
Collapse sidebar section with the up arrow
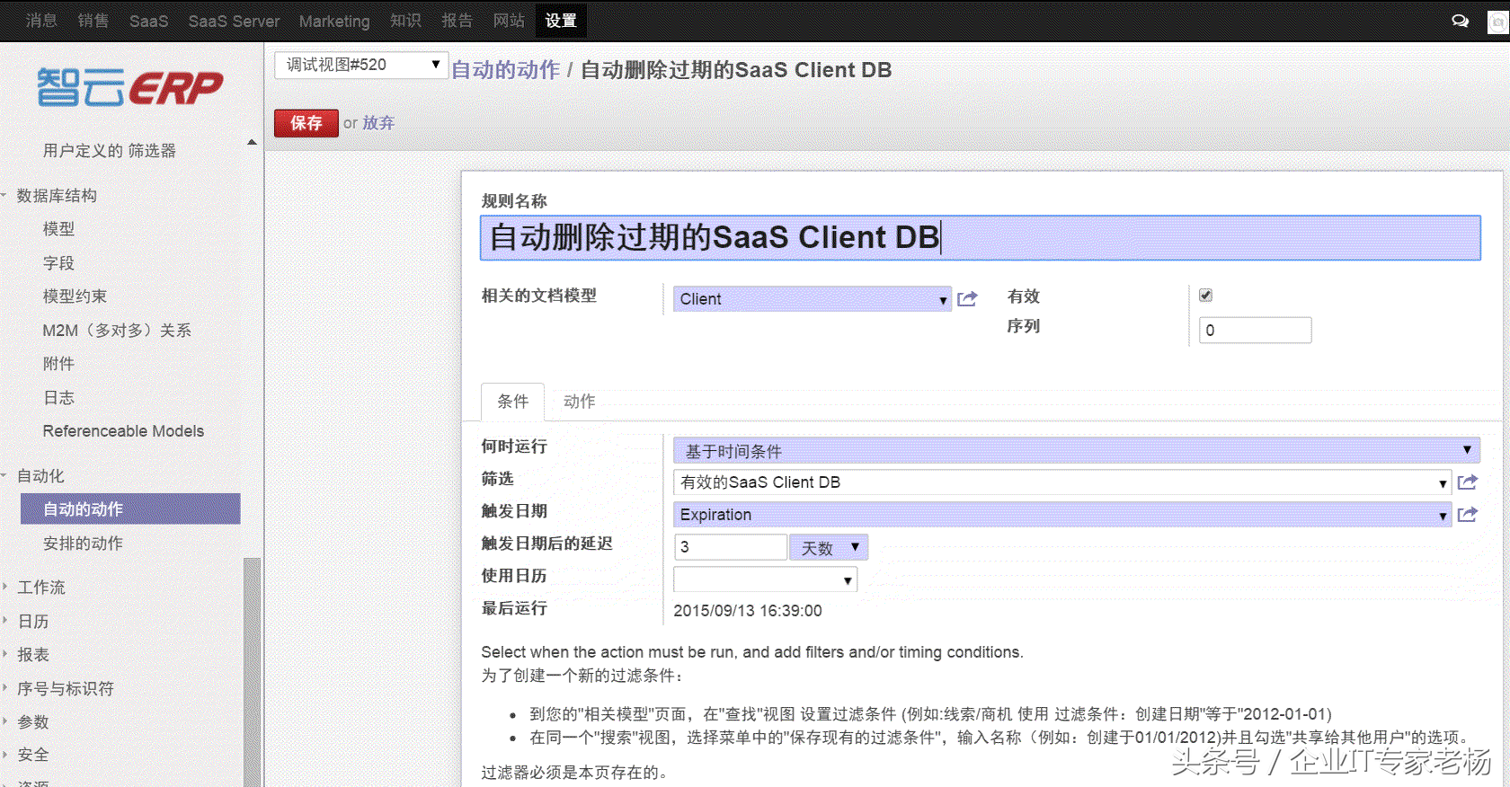(x=252, y=142)
